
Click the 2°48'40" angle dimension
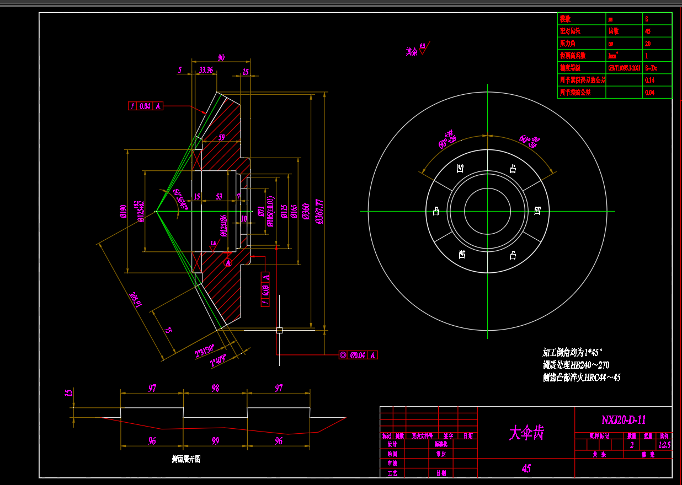[x=219, y=361]
